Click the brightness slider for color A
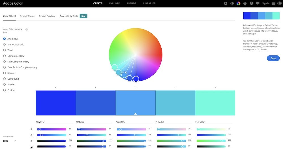This screenshot has width=283, height=159. coord(52,146)
